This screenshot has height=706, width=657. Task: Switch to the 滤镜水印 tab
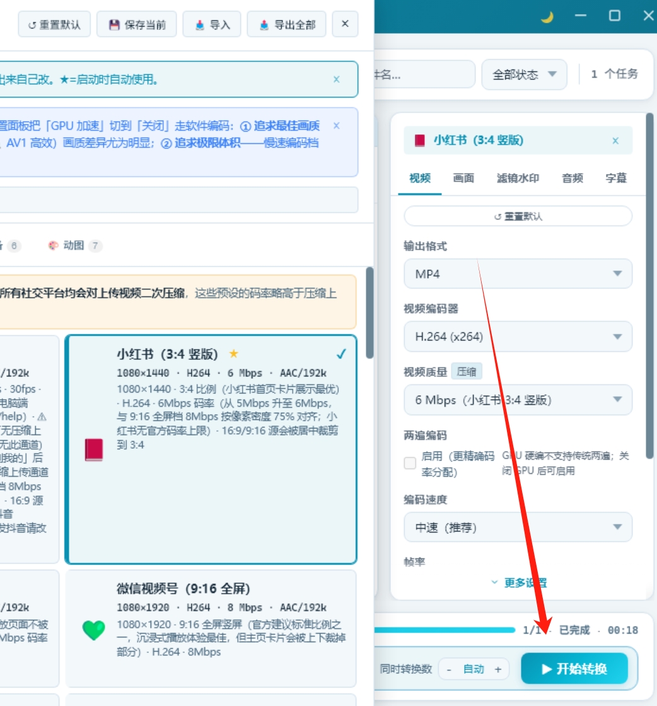coord(518,178)
